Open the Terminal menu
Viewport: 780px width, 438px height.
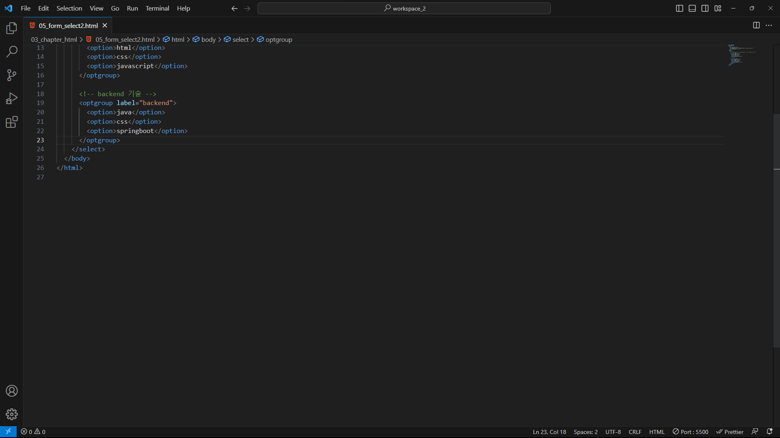click(x=157, y=9)
